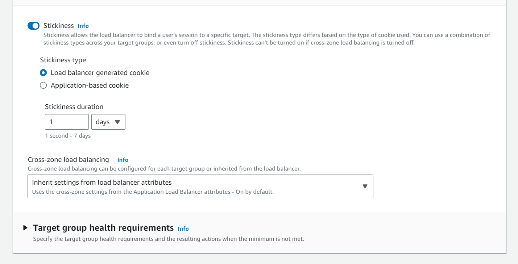Click the Cross-zone load balancing label
The image size is (518, 264).
coord(69,160)
